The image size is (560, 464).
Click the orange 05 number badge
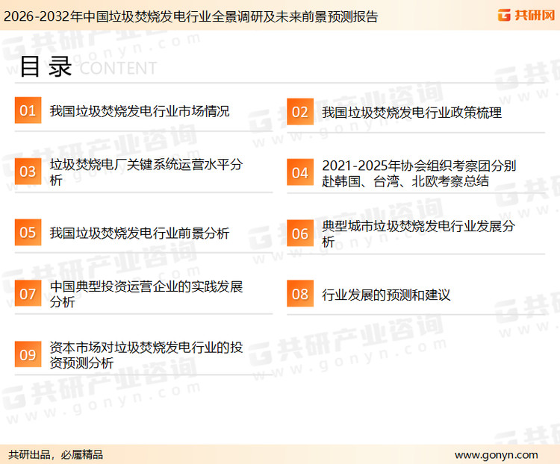point(28,232)
